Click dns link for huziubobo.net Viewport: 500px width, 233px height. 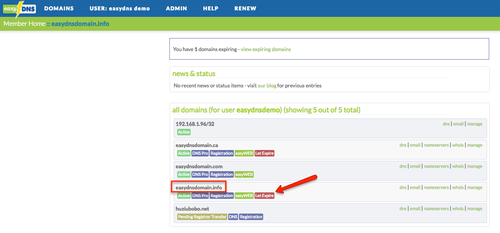[x=403, y=209]
